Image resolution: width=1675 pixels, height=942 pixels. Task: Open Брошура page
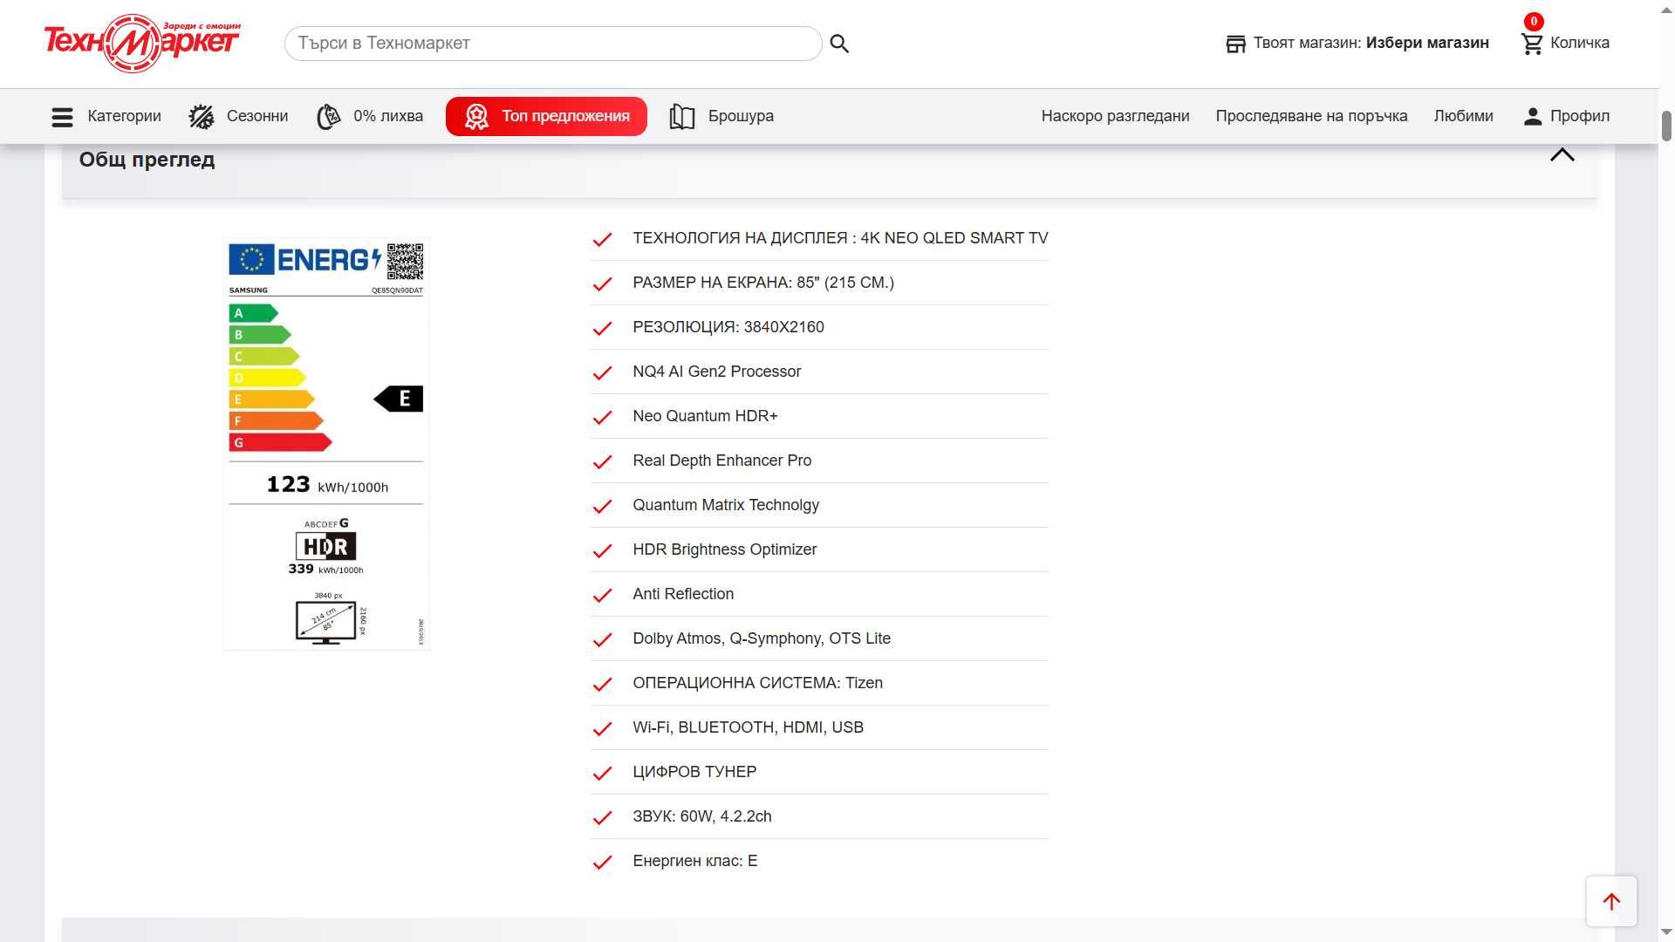click(741, 116)
